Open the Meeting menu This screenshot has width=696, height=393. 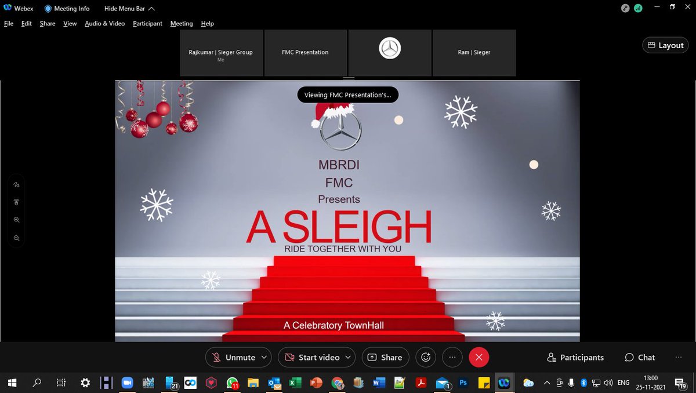pos(182,23)
